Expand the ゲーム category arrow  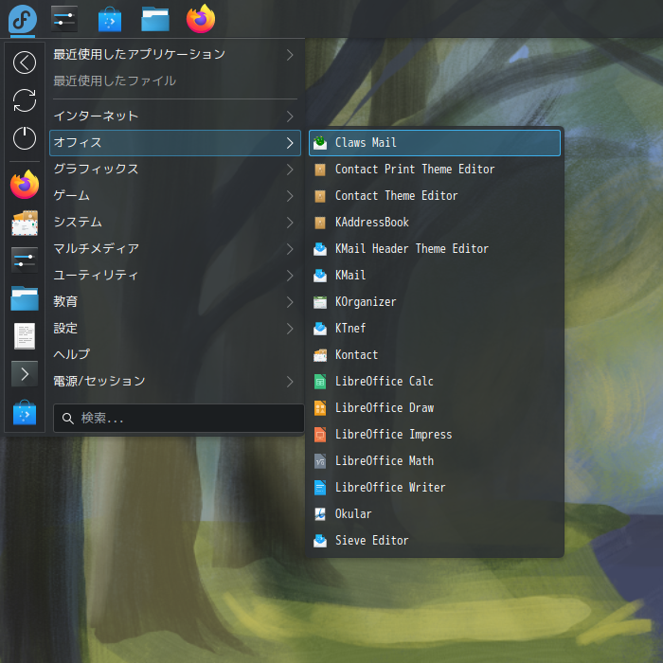290,196
